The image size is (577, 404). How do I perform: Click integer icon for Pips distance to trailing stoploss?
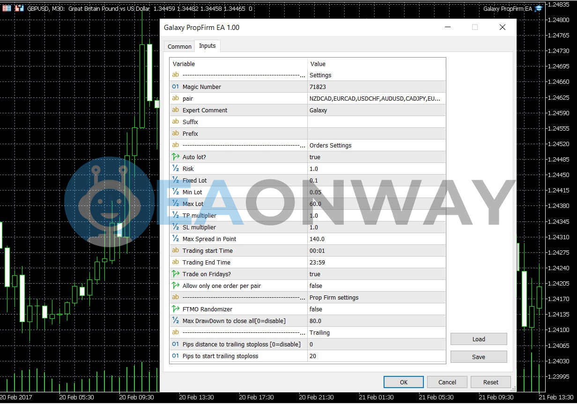(x=176, y=344)
